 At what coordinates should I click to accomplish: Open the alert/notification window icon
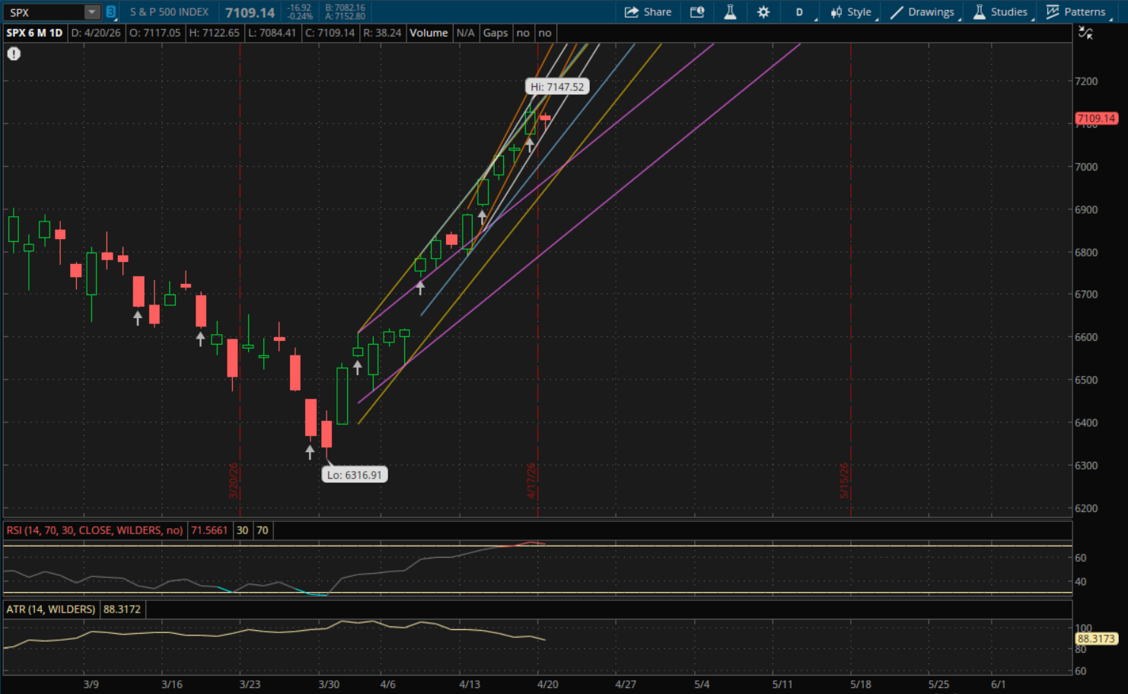pos(697,12)
